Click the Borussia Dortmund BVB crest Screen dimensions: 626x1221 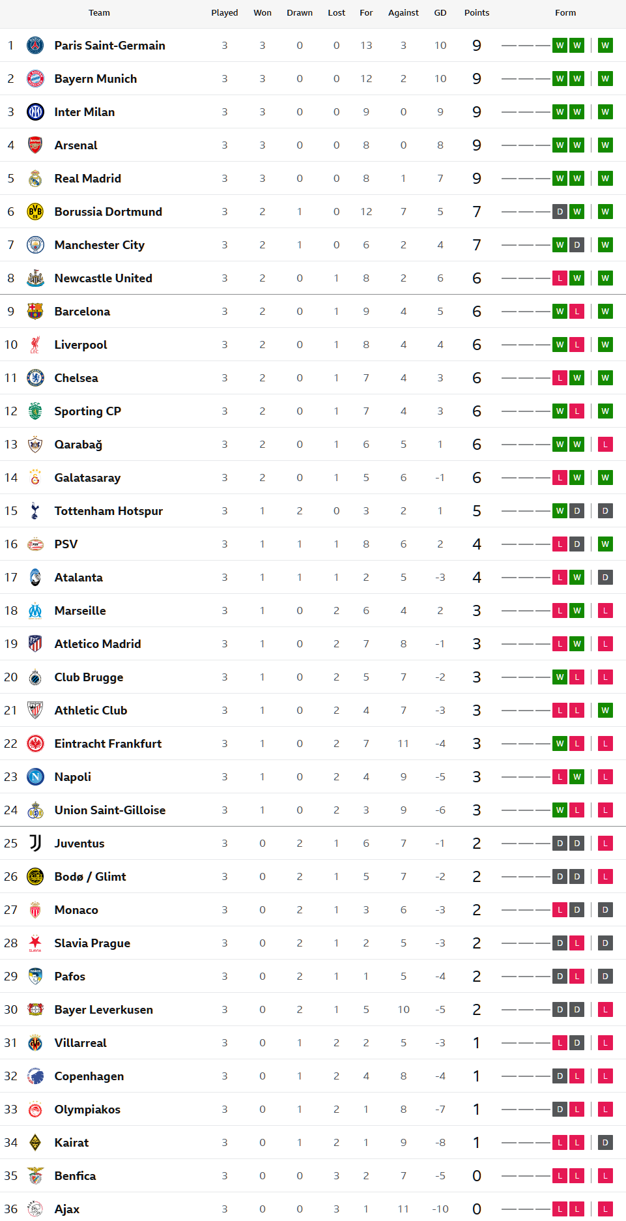coord(35,212)
